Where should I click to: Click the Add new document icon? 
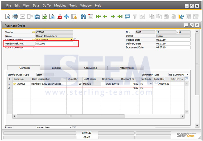91,17
